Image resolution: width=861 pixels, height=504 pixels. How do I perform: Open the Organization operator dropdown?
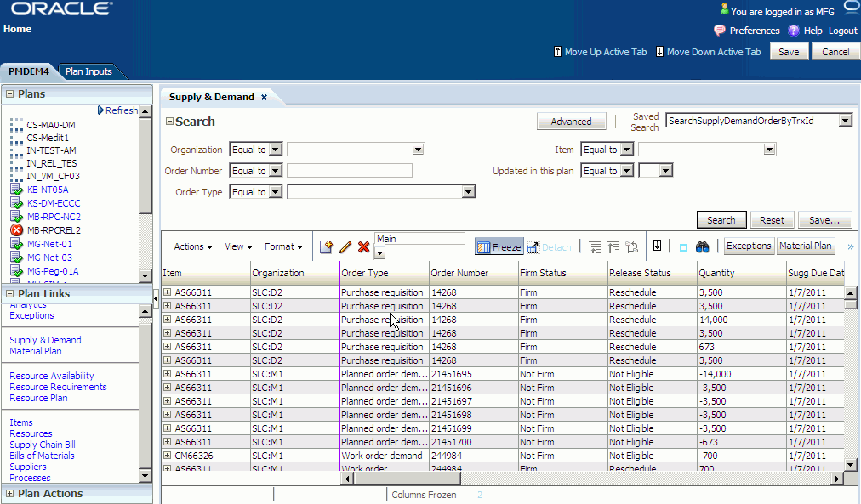pos(276,150)
